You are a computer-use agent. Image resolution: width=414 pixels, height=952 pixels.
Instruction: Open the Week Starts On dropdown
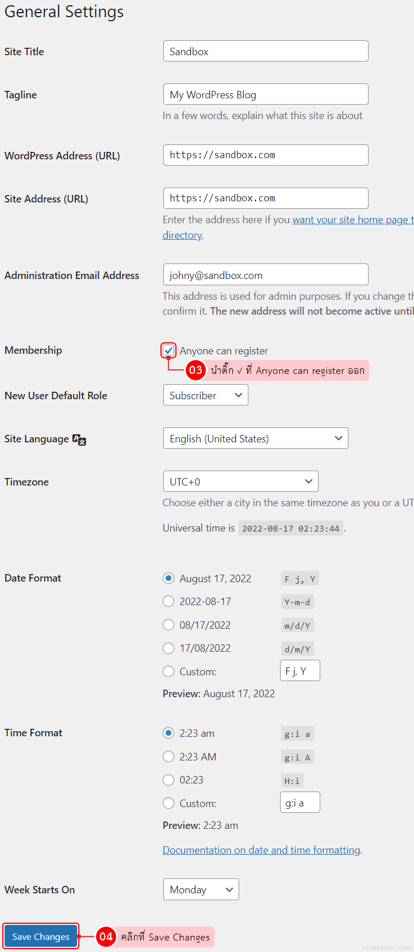[x=201, y=889]
